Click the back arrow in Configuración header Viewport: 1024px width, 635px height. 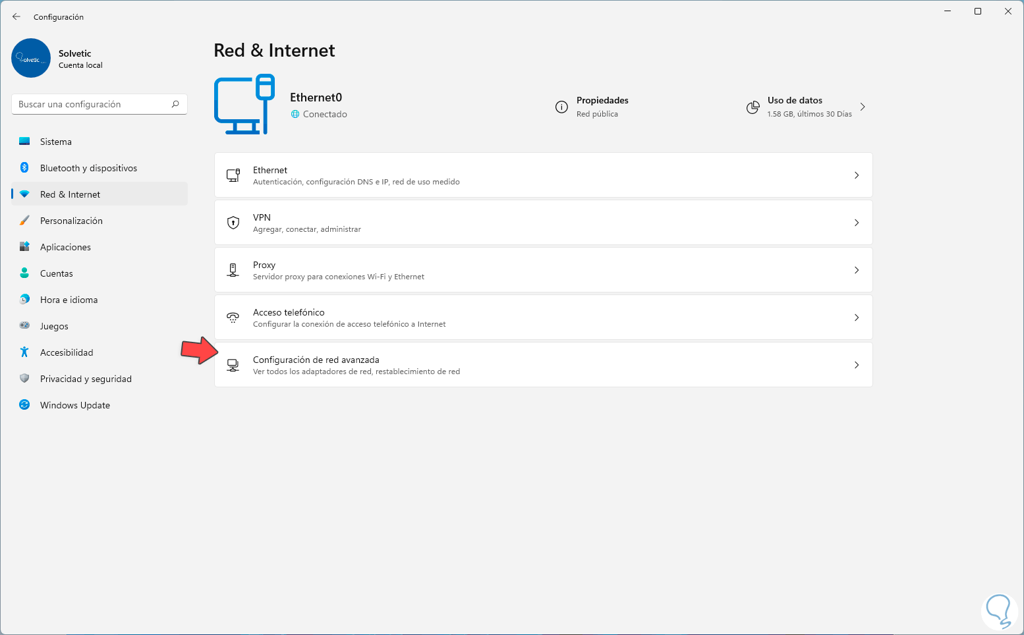[16, 16]
